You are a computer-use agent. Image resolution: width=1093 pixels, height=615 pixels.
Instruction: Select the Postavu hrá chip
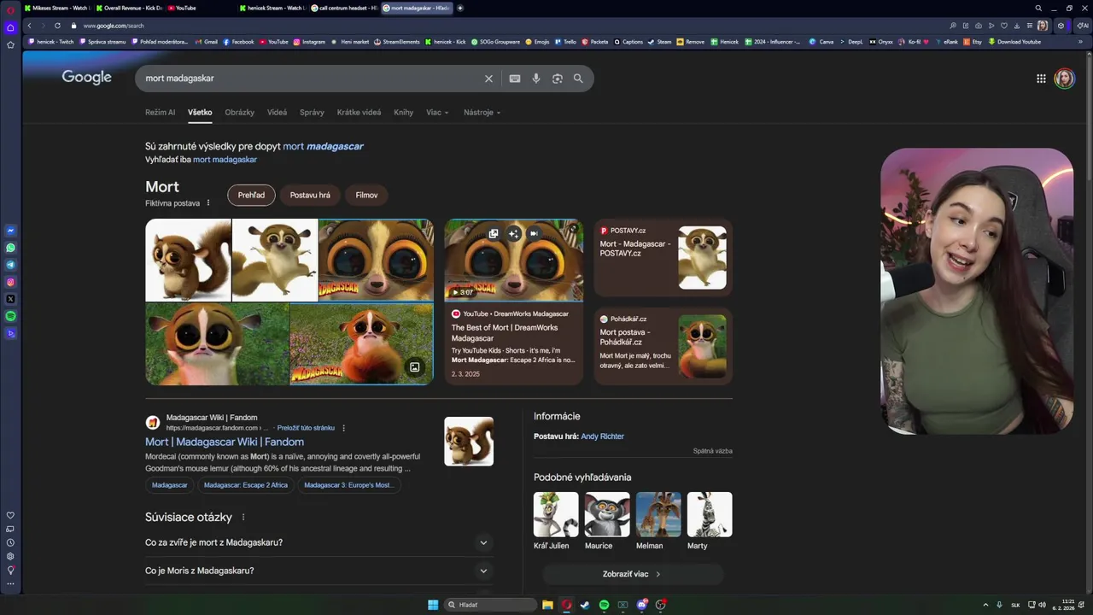[310, 195]
